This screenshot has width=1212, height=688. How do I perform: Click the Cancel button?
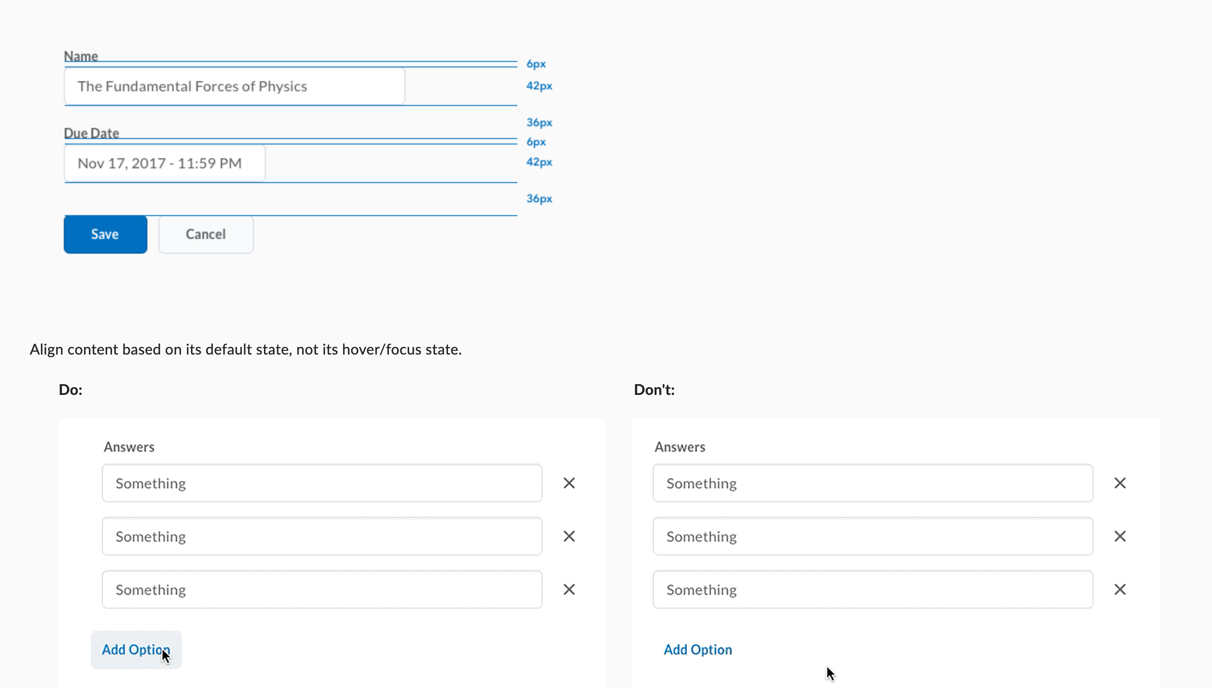[x=206, y=234]
